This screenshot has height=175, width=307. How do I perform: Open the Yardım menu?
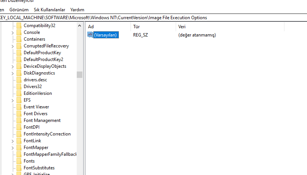click(x=77, y=10)
